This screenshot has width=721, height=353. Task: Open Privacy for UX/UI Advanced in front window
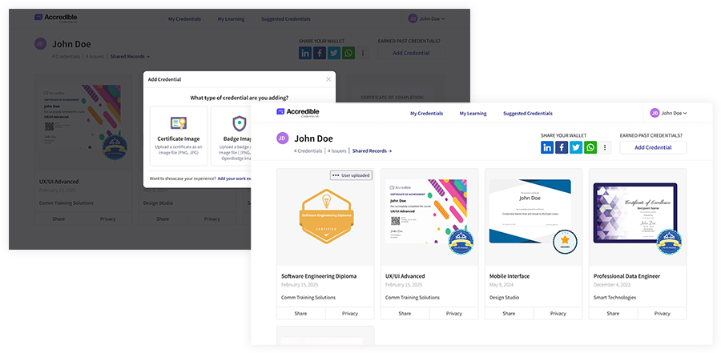coord(454,314)
